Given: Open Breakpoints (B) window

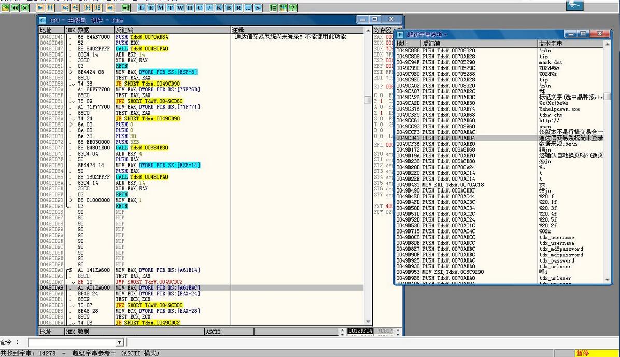Looking at the screenshot, I should 229,8.
